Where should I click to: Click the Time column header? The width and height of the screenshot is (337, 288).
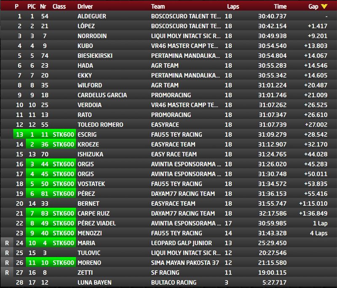(280, 7)
